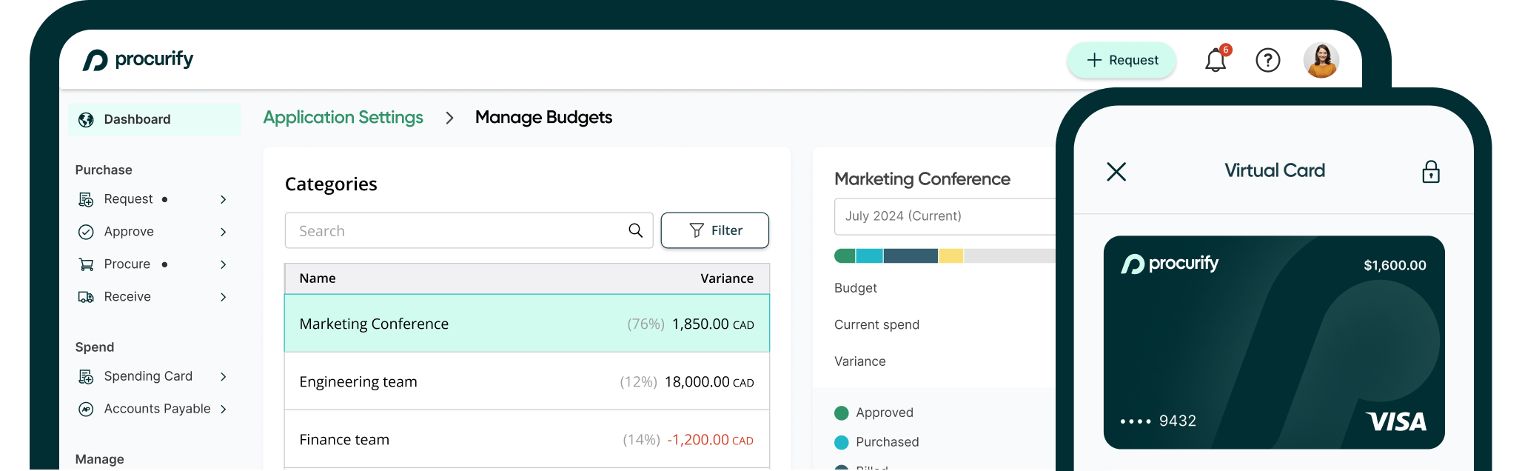Open the July 2024 (Current) period dropdown

point(945,216)
